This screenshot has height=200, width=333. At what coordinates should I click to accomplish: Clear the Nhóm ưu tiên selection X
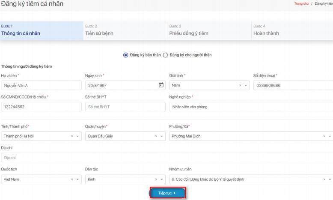[x=324, y=179]
